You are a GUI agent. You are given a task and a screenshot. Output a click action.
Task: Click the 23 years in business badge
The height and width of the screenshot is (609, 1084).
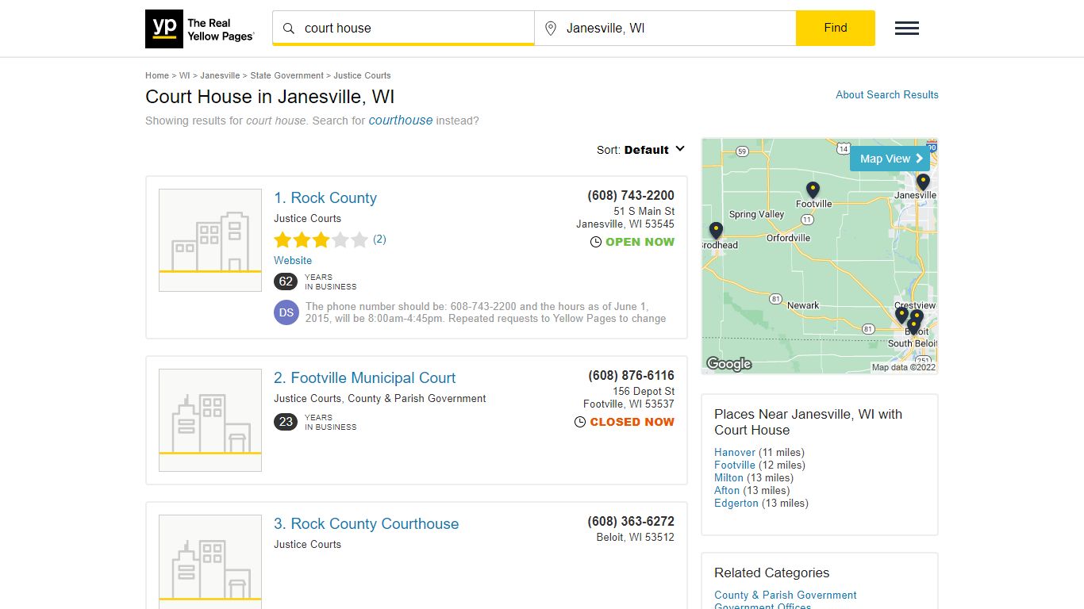pyautogui.click(x=286, y=422)
